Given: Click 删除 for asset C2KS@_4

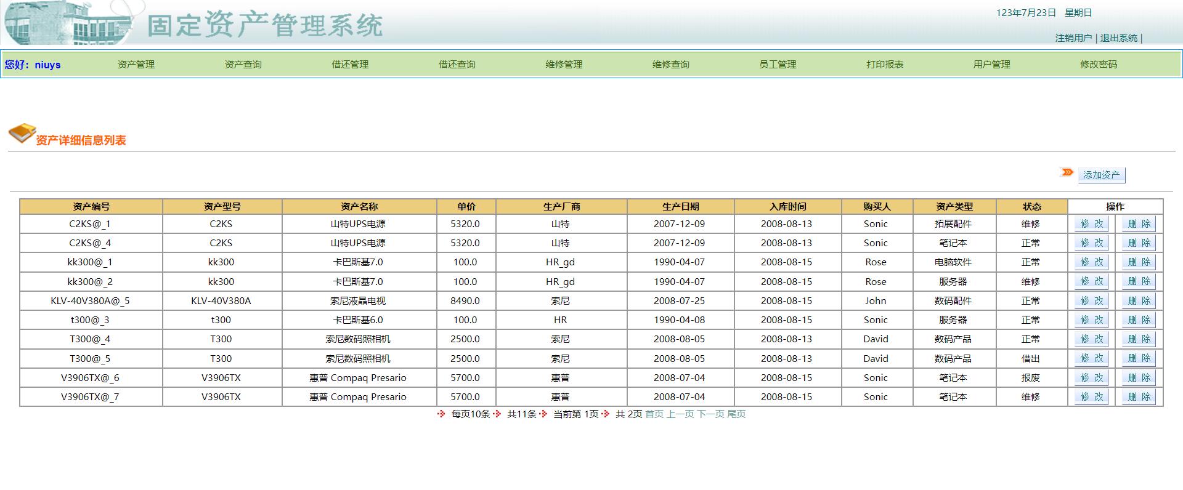Looking at the screenshot, I should [x=1139, y=243].
